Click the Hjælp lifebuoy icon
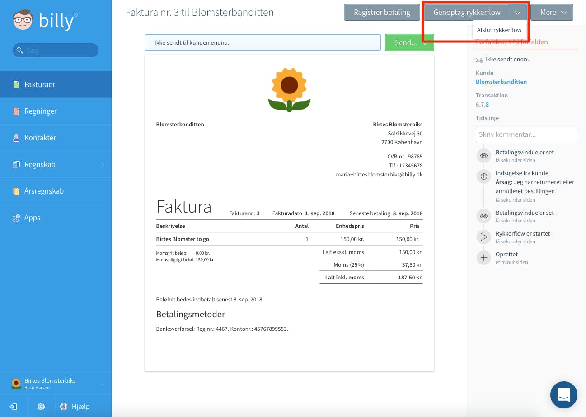Screen dimensions: 586x417 64,407
